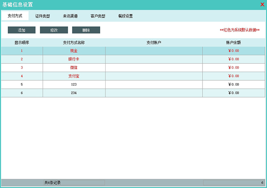Screen dimensions: 267x188
Task: Click the 账户余额 column header
Action: 233,42
